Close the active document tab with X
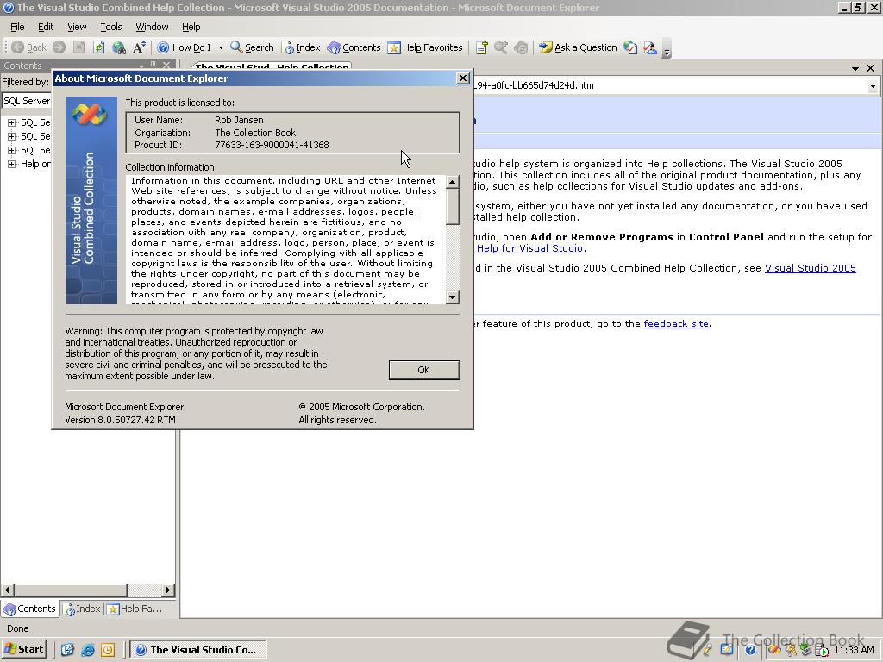Viewport: 883px width, 662px height. (x=870, y=68)
